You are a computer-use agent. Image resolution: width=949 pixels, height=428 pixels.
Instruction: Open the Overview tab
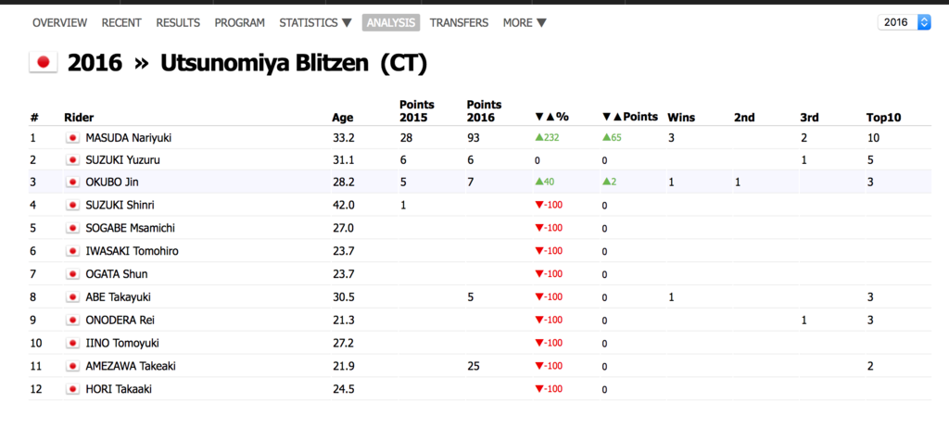coord(60,22)
